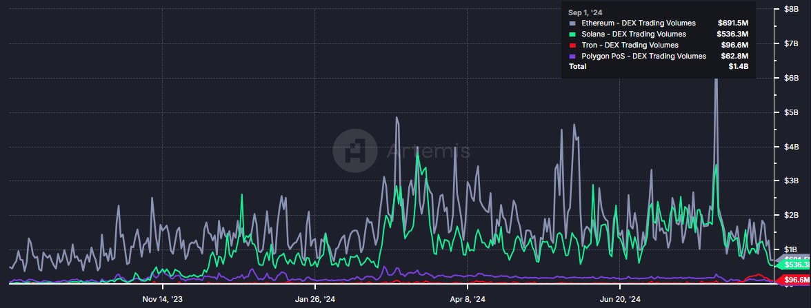Image resolution: width=811 pixels, height=308 pixels.
Task: Select the purple Polygon PoS legend swatch
Action: (x=571, y=57)
